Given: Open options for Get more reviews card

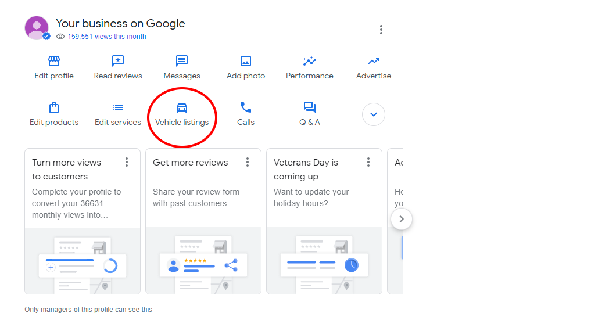Looking at the screenshot, I should pyautogui.click(x=248, y=162).
